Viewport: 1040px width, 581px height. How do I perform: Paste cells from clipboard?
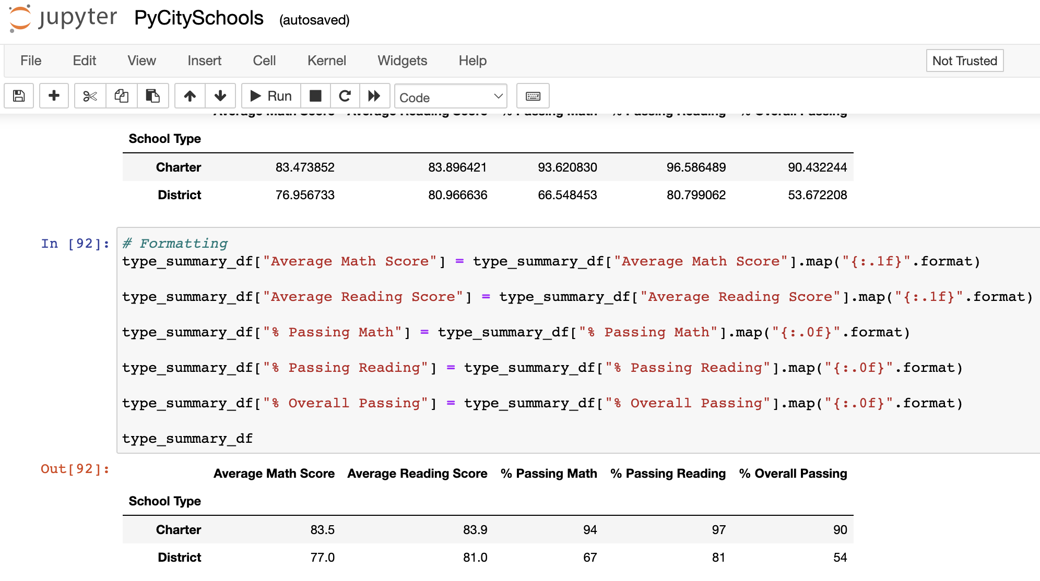pos(153,96)
